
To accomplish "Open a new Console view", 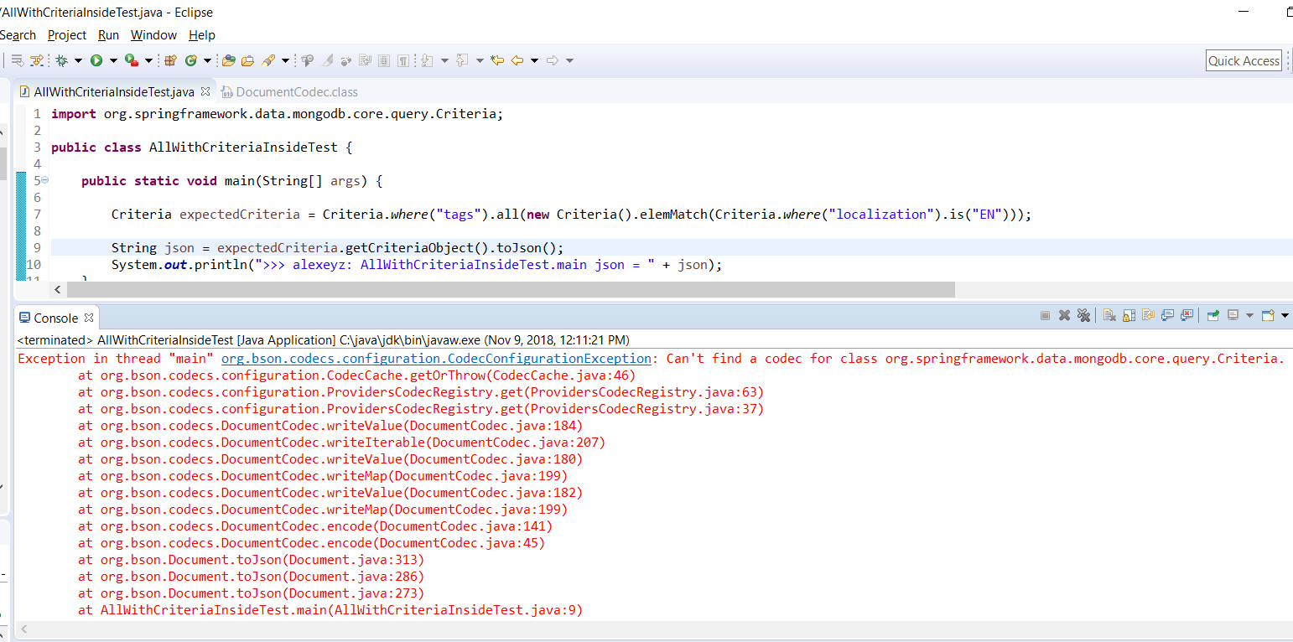I will 1267,314.
